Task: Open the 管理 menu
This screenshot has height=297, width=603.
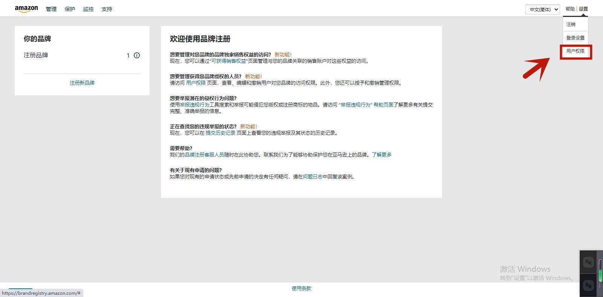Action: tap(51, 9)
